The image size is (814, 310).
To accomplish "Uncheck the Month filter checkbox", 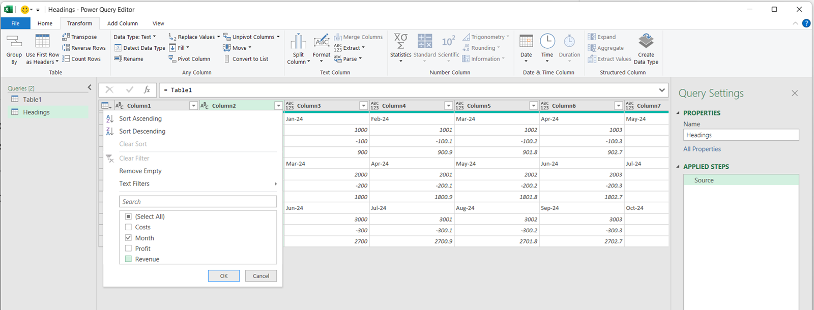I will [x=128, y=238].
